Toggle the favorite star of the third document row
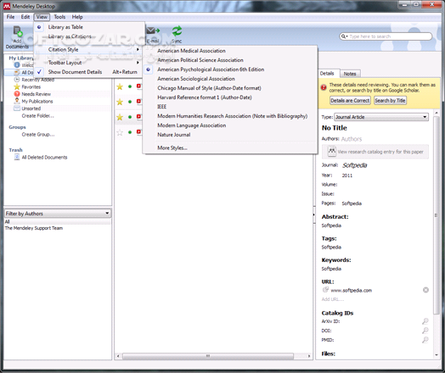This screenshot has height=373, width=445. click(120, 117)
